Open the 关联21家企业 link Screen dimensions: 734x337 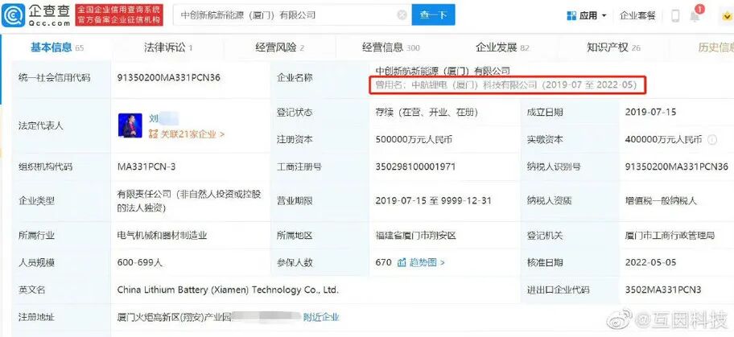click(x=192, y=134)
